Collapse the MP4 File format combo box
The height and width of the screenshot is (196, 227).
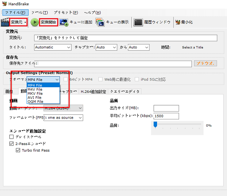pyautogui.click(x=43, y=80)
